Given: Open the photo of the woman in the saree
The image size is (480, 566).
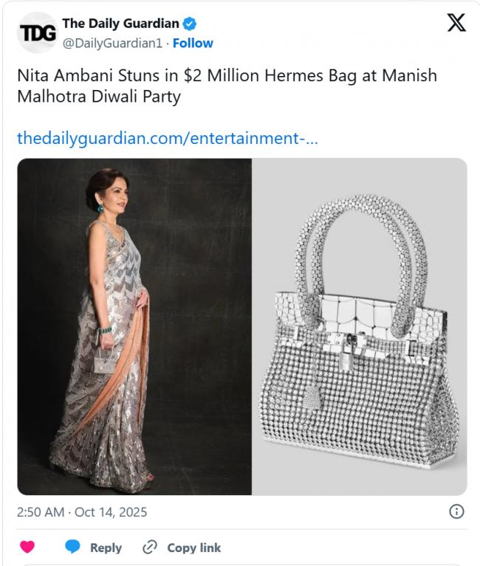Looking at the screenshot, I should (134, 326).
